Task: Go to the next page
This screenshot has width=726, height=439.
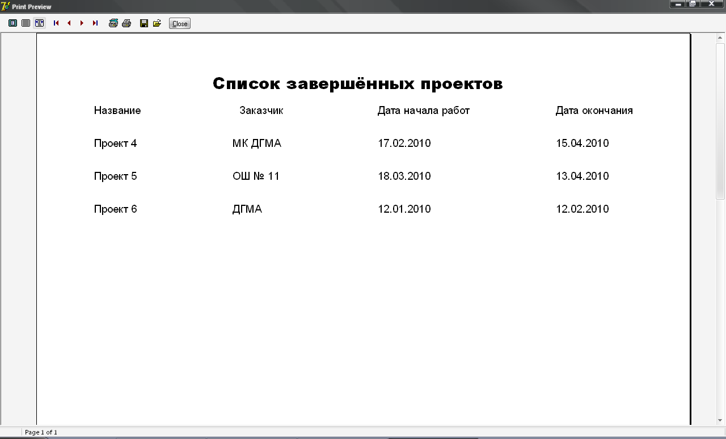Action: pyautogui.click(x=82, y=23)
